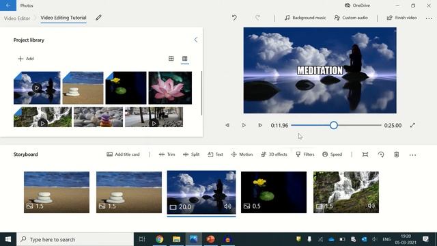Open the Photos app taskbar icon
The height and width of the screenshot is (246, 437).
[x=193, y=239]
